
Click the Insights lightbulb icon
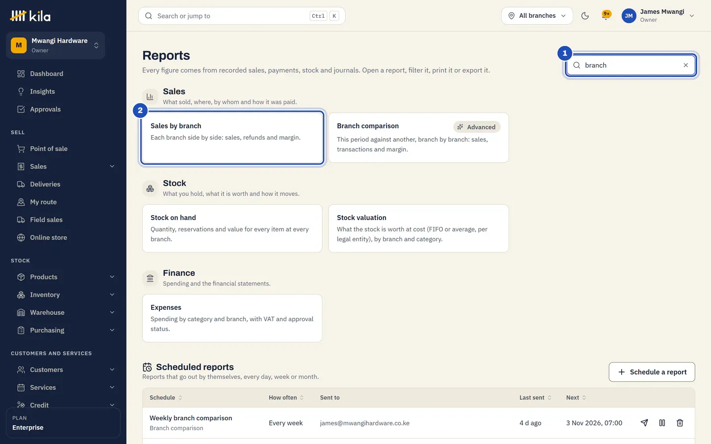click(21, 91)
